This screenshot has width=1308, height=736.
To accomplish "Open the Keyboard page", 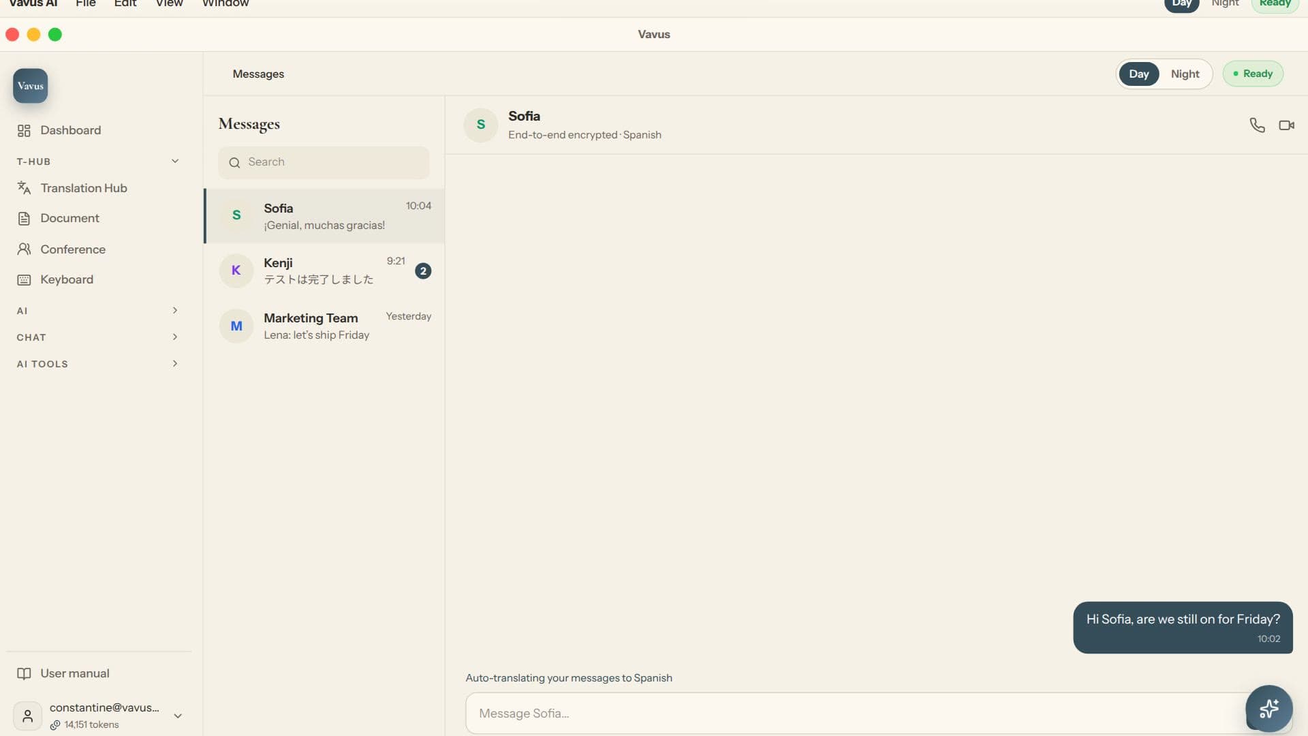I will tap(67, 280).
